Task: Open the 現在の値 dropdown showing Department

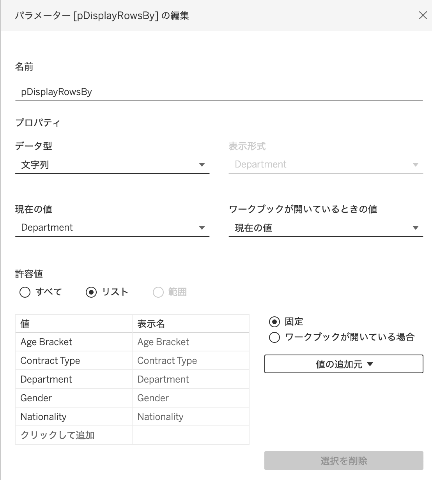Action: (x=112, y=228)
